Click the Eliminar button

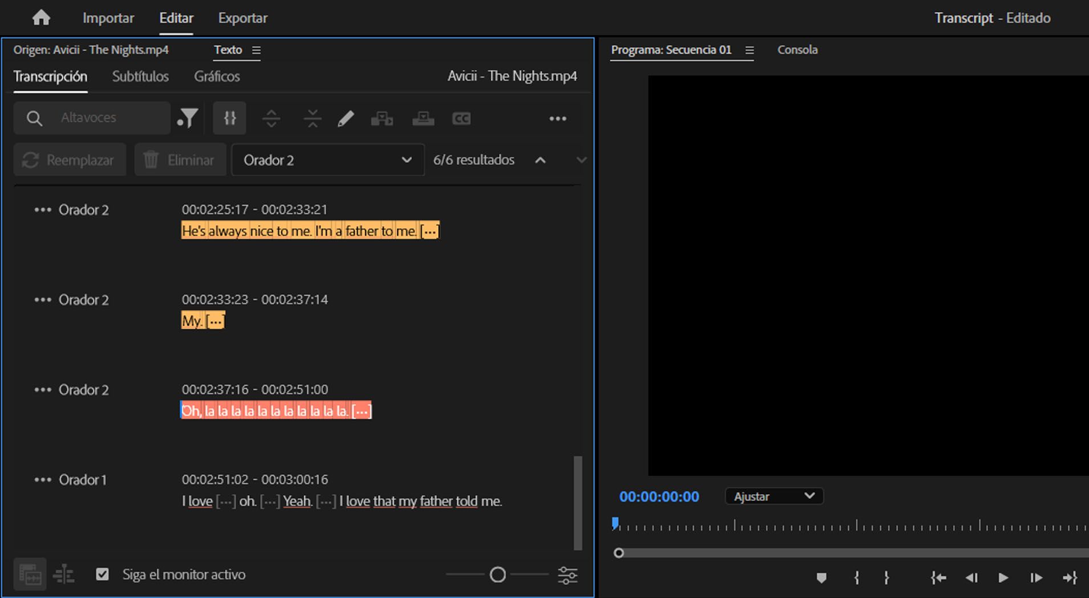180,160
